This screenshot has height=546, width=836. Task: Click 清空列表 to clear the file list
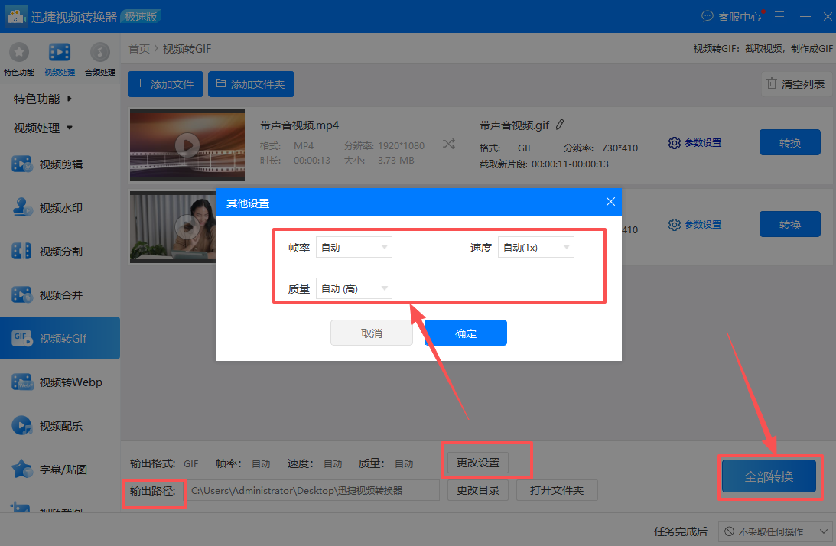pyautogui.click(x=796, y=83)
